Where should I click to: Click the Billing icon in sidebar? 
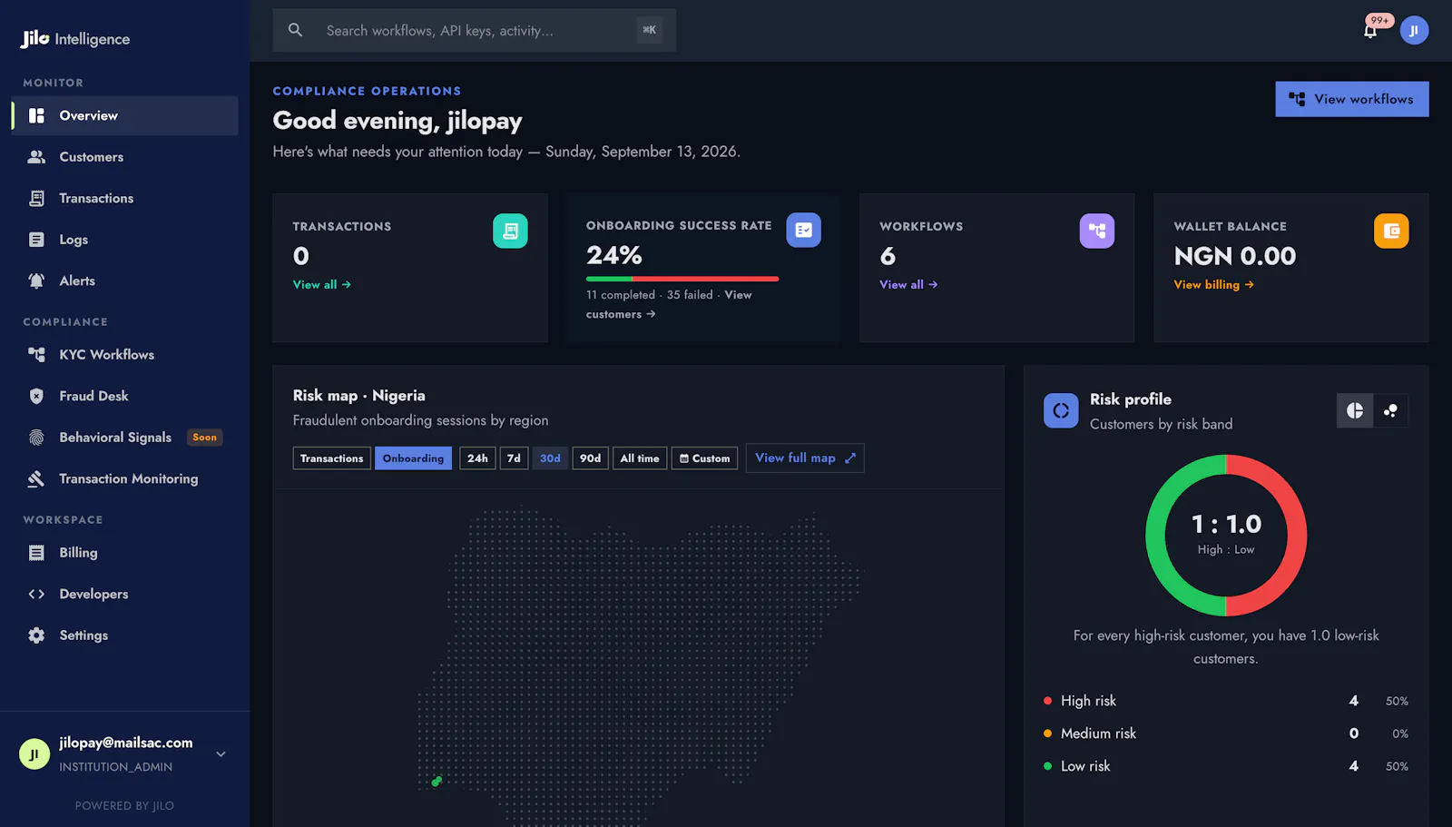36,553
